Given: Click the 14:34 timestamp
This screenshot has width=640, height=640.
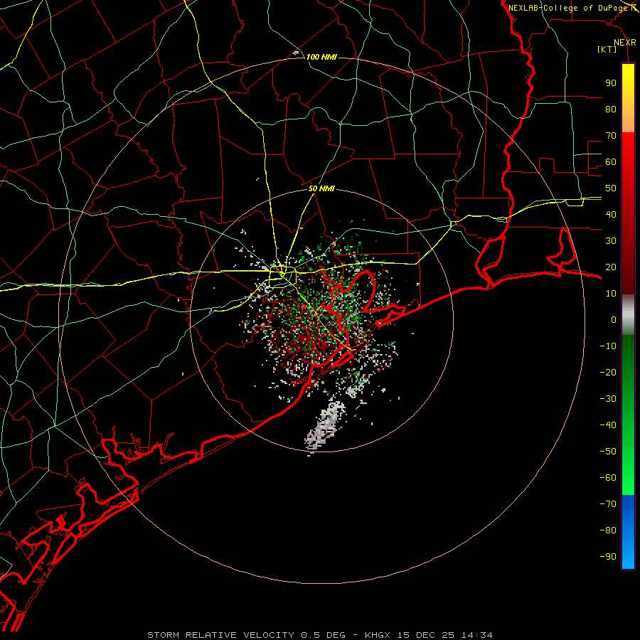Looking at the screenshot, I should 477,635.
